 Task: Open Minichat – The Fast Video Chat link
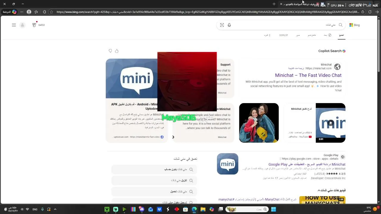click(308, 75)
